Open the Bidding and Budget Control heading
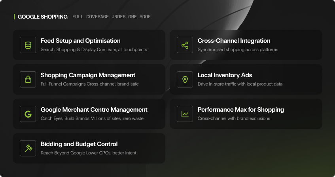335x177 pixels. (79, 144)
